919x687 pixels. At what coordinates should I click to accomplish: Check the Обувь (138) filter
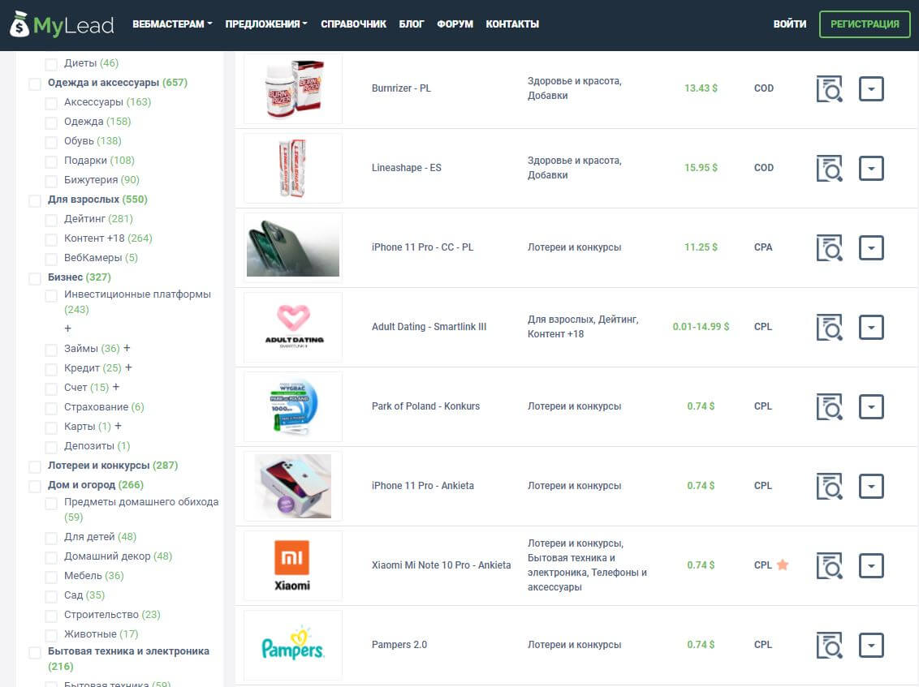[x=52, y=142]
